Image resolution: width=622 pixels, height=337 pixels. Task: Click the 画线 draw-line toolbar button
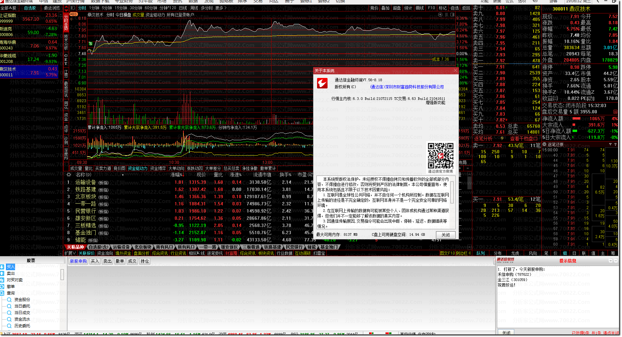420,8
